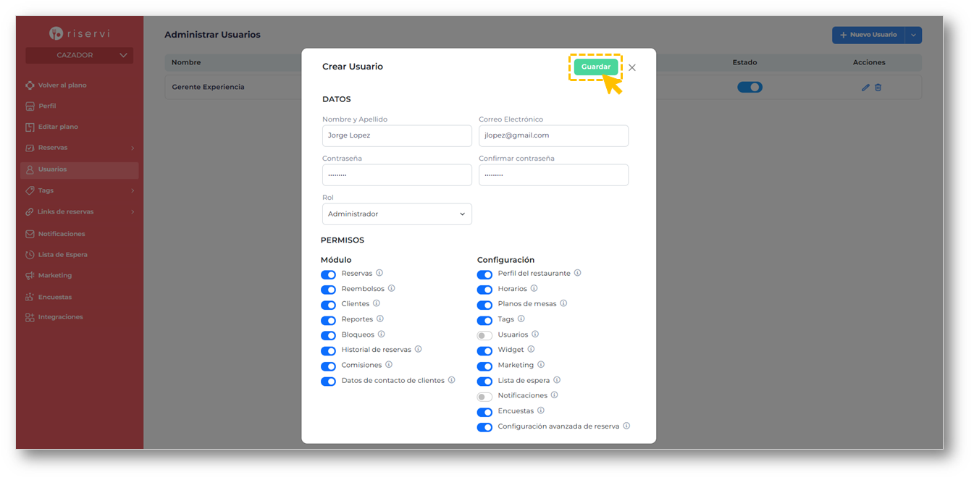
Task: Click the info icon next to Encuestas permission
Action: [541, 410]
